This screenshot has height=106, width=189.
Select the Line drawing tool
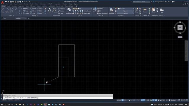pyautogui.click(x=3, y=10)
